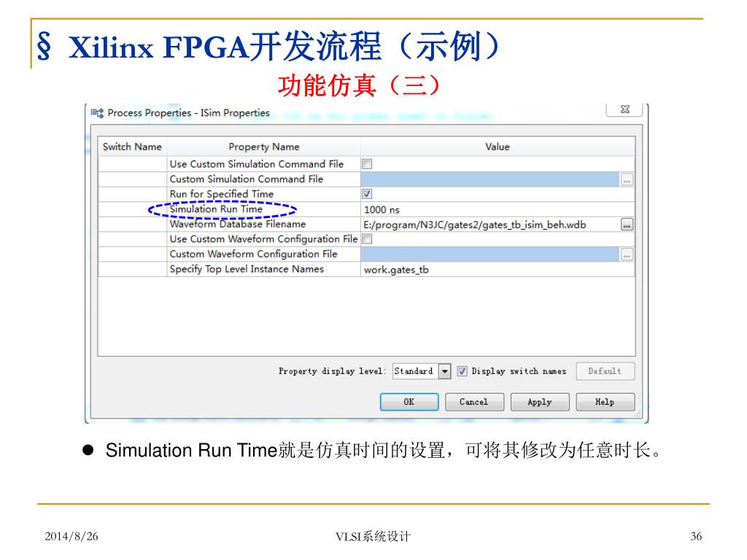Click the Custom Simulation Command File value field
Screen dimensions: 747x560
[490, 179]
